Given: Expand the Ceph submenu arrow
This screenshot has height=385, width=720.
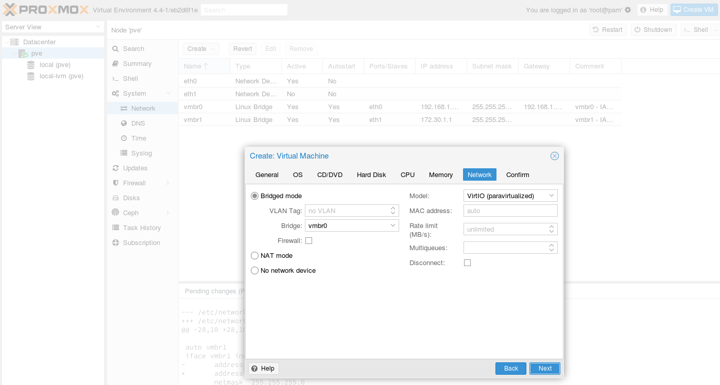Looking at the screenshot, I should [x=168, y=213].
